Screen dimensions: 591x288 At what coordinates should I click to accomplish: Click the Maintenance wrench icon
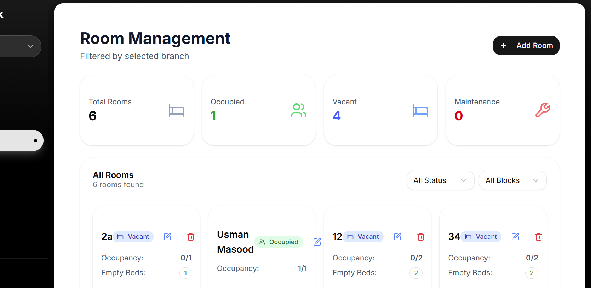pos(543,110)
